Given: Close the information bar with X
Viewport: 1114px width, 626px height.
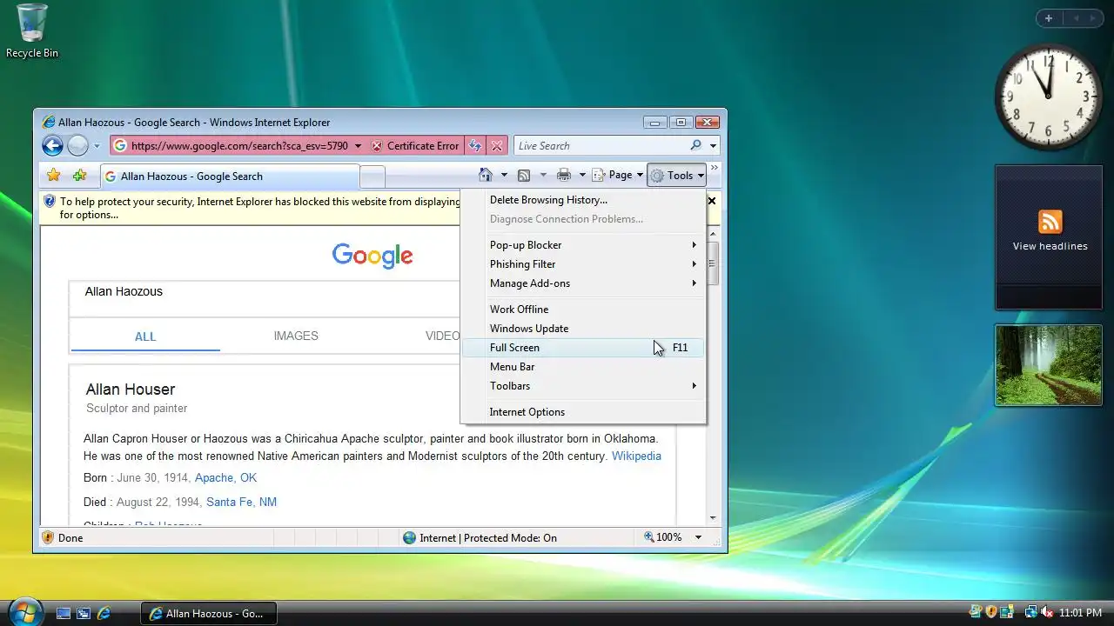Looking at the screenshot, I should pos(711,201).
